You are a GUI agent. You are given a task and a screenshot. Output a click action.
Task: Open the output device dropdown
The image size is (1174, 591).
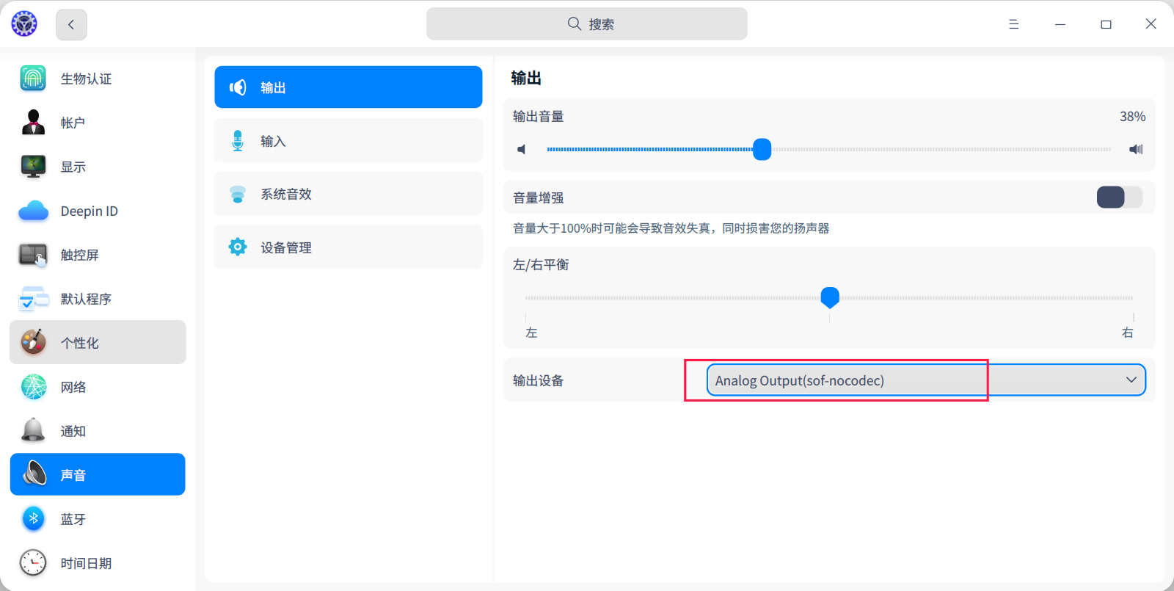[x=926, y=380]
